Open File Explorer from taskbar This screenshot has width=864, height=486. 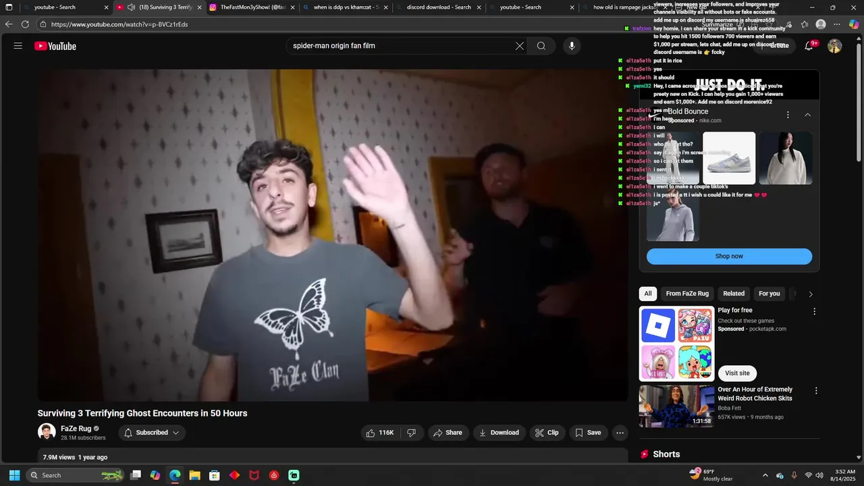tap(194, 475)
